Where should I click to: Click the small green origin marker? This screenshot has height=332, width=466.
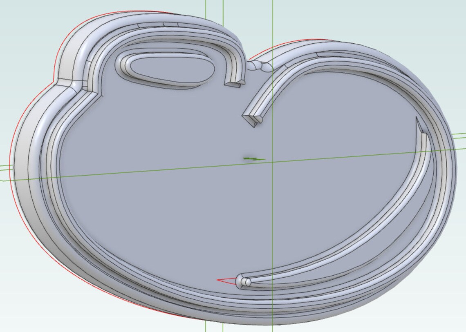(x=254, y=158)
